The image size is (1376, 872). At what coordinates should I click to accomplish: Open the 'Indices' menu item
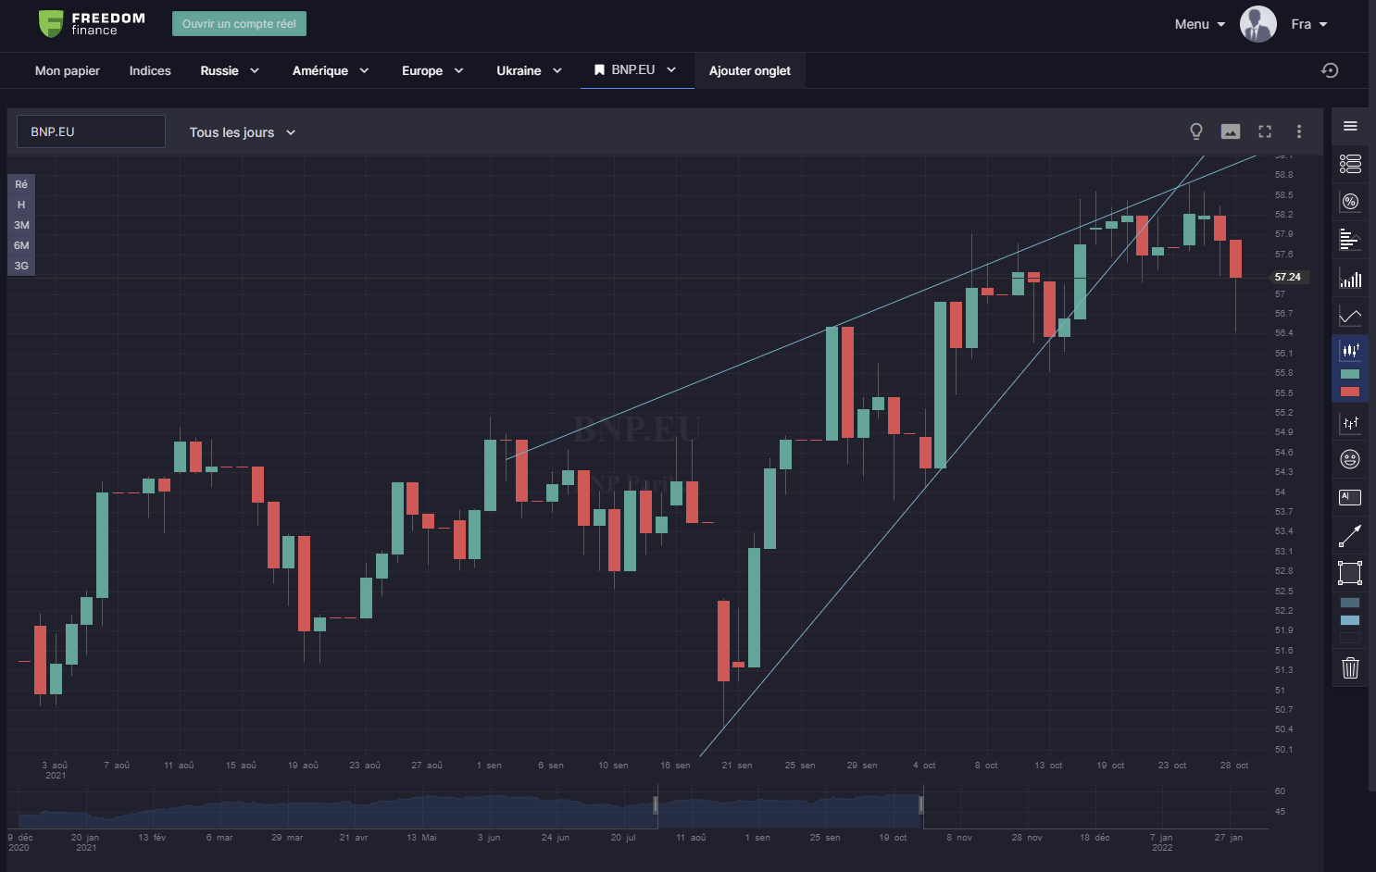pyautogui.click(x=150, y=69)
